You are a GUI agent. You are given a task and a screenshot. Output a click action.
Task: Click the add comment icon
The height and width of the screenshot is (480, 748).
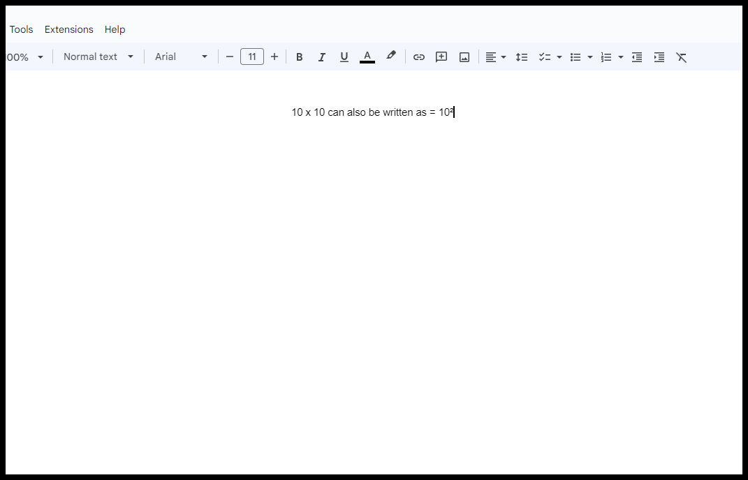click(x=441, y=57)
